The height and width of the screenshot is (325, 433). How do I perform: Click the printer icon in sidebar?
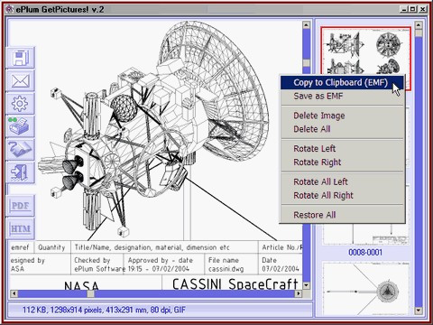(21, 126)
